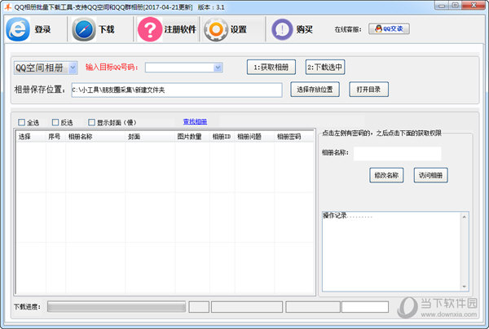Close the QQ相册批量下载工具 window
This screenshot has height=329, width=489.
click(474, 6)
